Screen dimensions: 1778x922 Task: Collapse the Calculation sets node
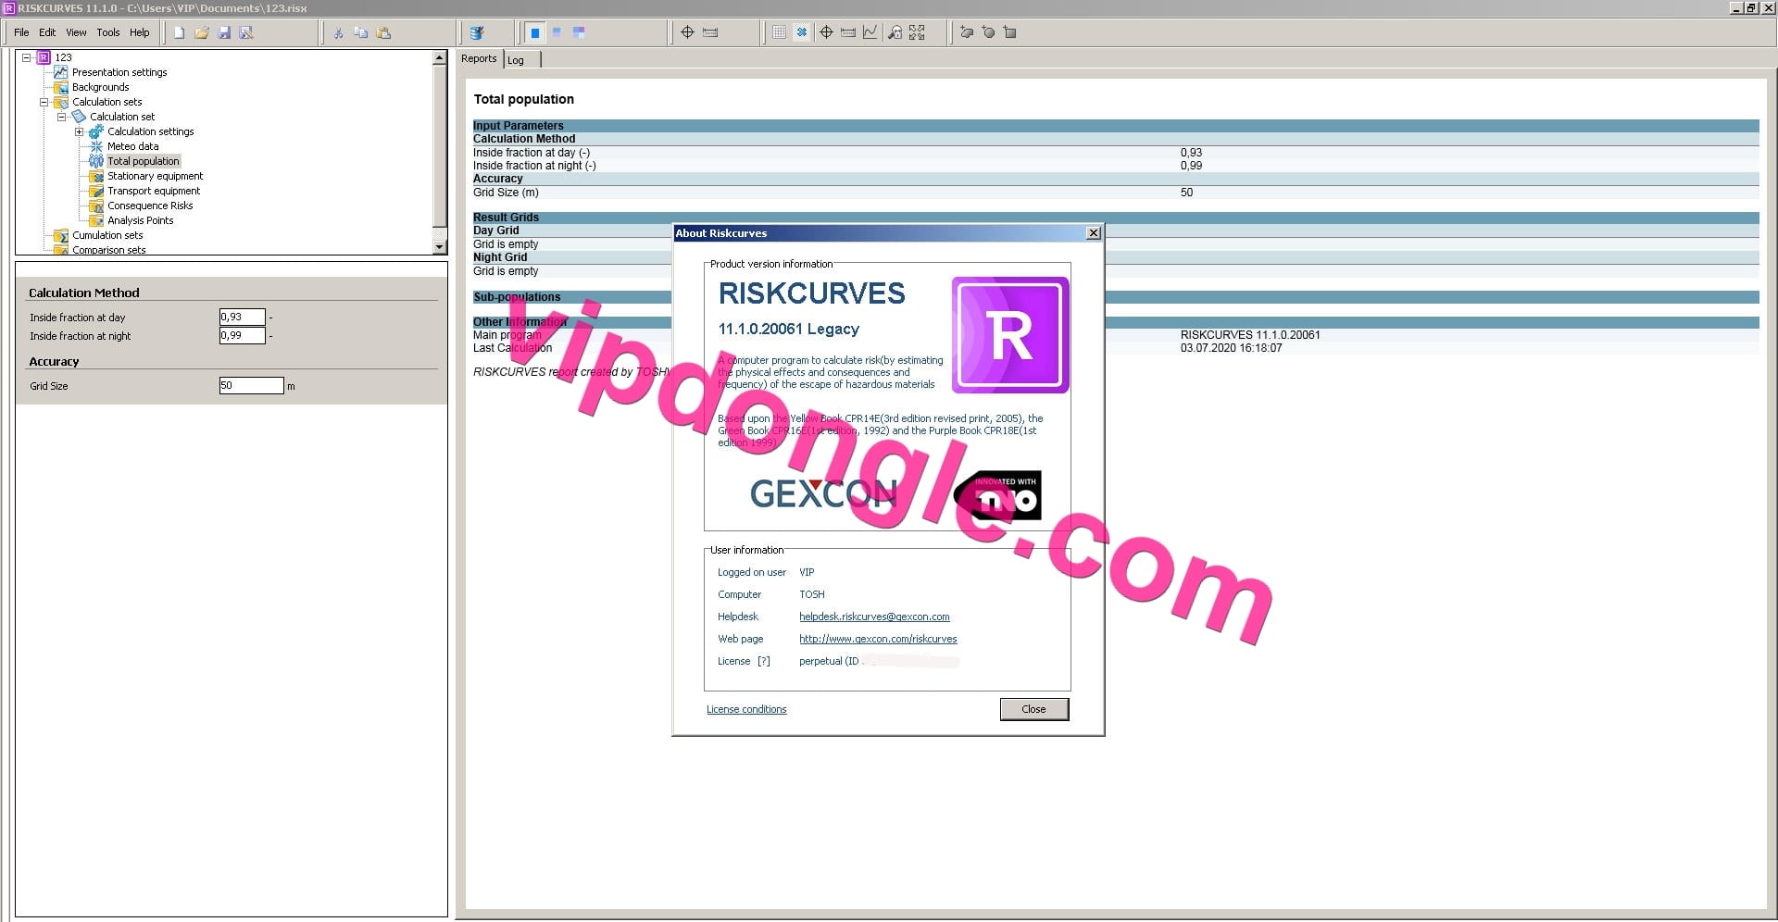44,102
